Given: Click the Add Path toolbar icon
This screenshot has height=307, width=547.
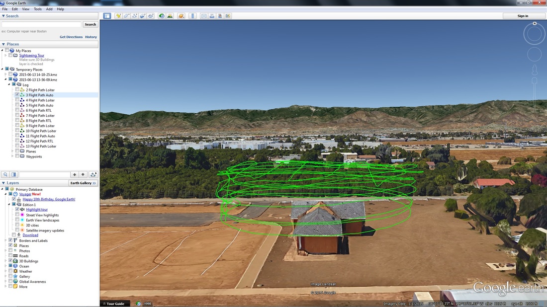Looking at the screenshot, I should coord(135,16).
